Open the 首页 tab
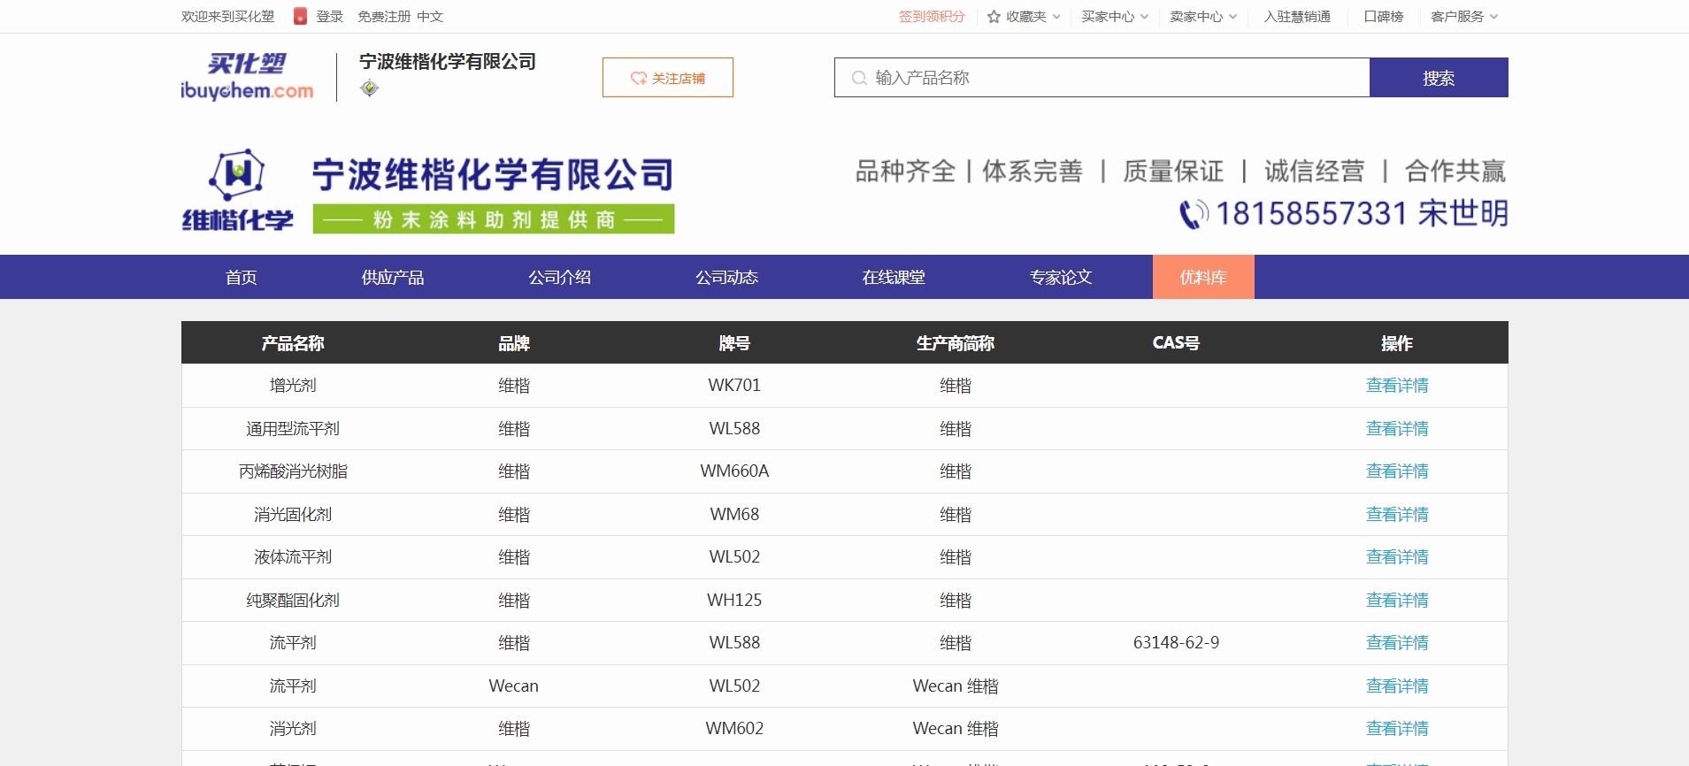1689x766 pixels. click(x=241, y=277)
